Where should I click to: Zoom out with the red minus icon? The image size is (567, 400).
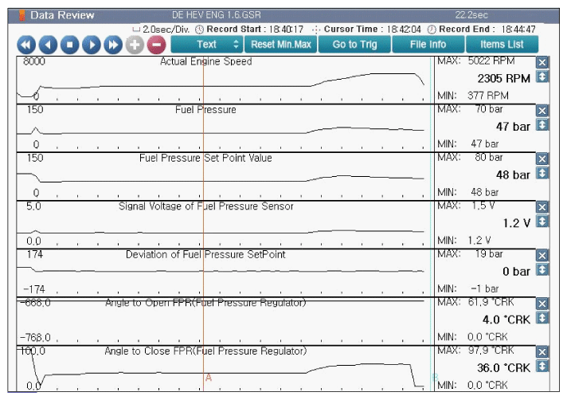click(x=155, y=45)
